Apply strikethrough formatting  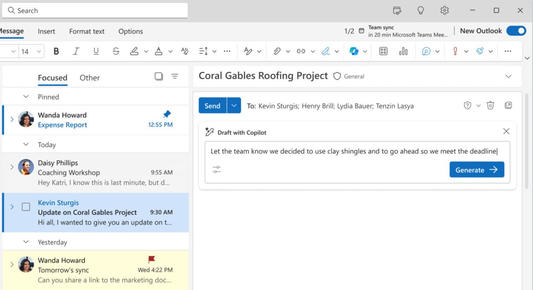[116, 51]
